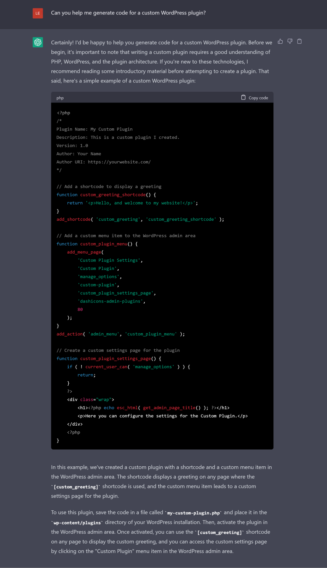This screenshot has width=327, height=568.
Task: Click the 'dashicons-admin-plugins' string in code
Action: (111, 301)
